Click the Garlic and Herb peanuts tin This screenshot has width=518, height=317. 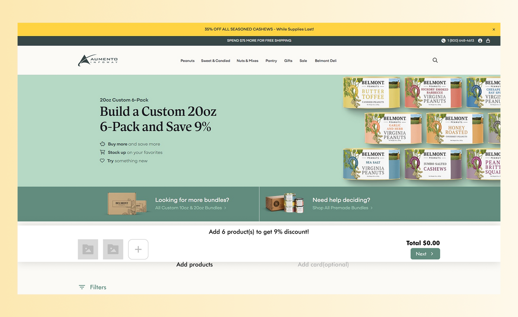(x=393, y=129)
